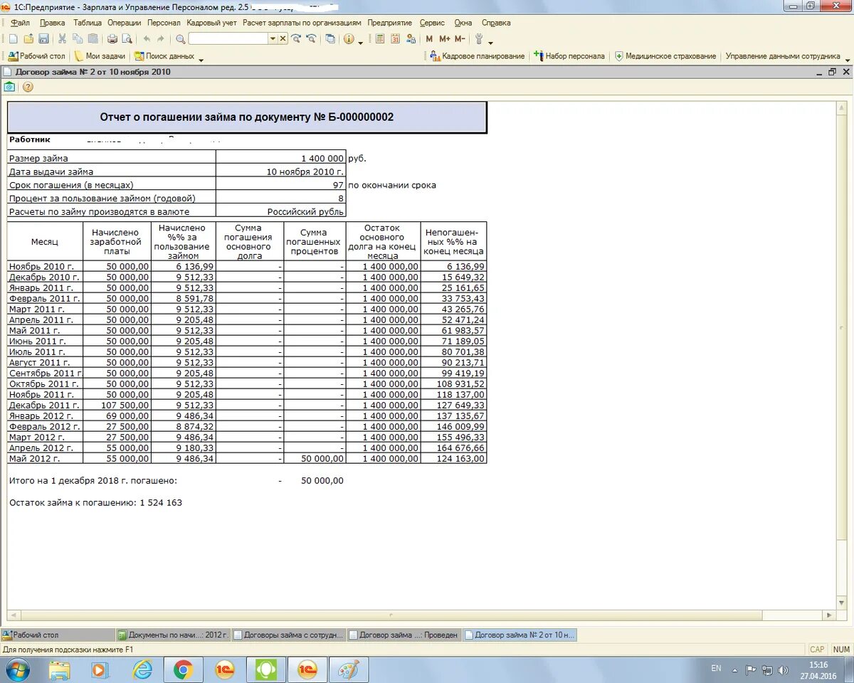Click Кадровое планирование button
This screenshot has height=683, width=854.
[x=477, y=56]
